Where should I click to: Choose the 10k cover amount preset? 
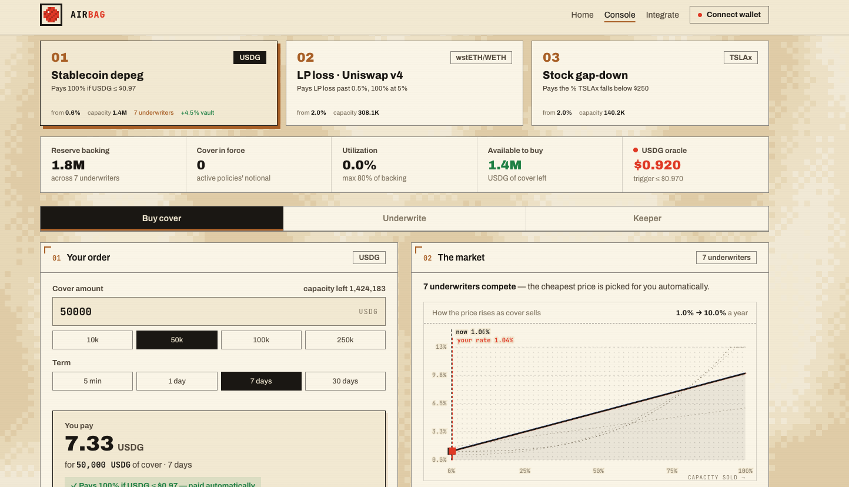pos(92,340)
